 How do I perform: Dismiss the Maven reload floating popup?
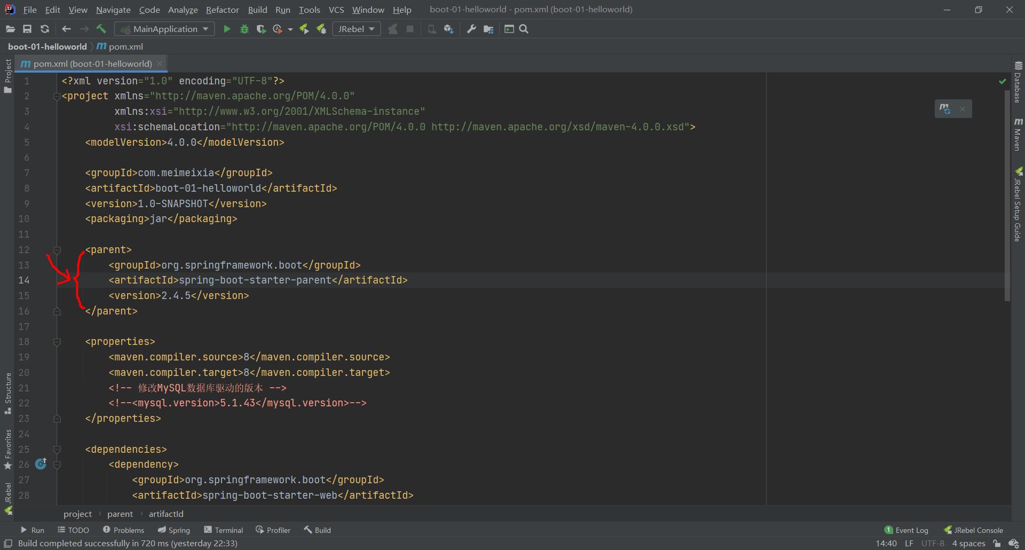point(963,109)
